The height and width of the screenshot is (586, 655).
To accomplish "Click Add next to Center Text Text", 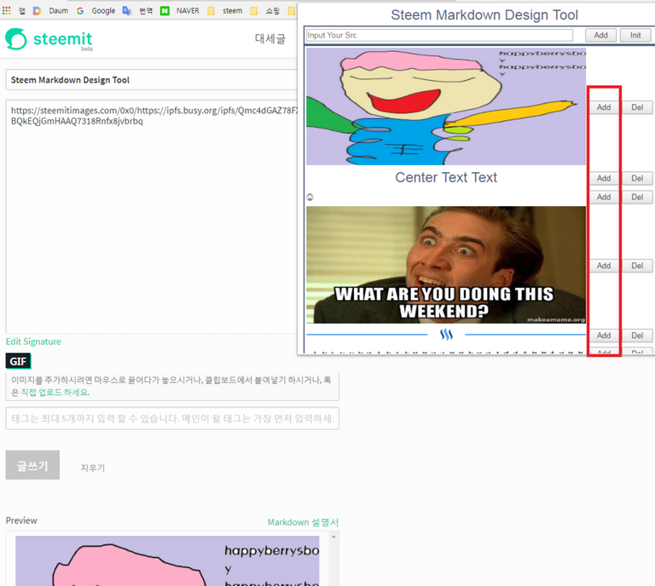I will pos(604,178).
